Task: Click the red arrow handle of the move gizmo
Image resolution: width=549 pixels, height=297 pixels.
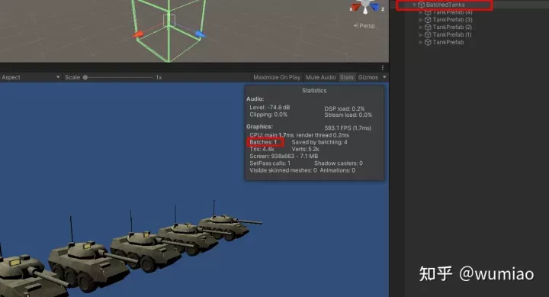Action: click(x=138, y=34)
